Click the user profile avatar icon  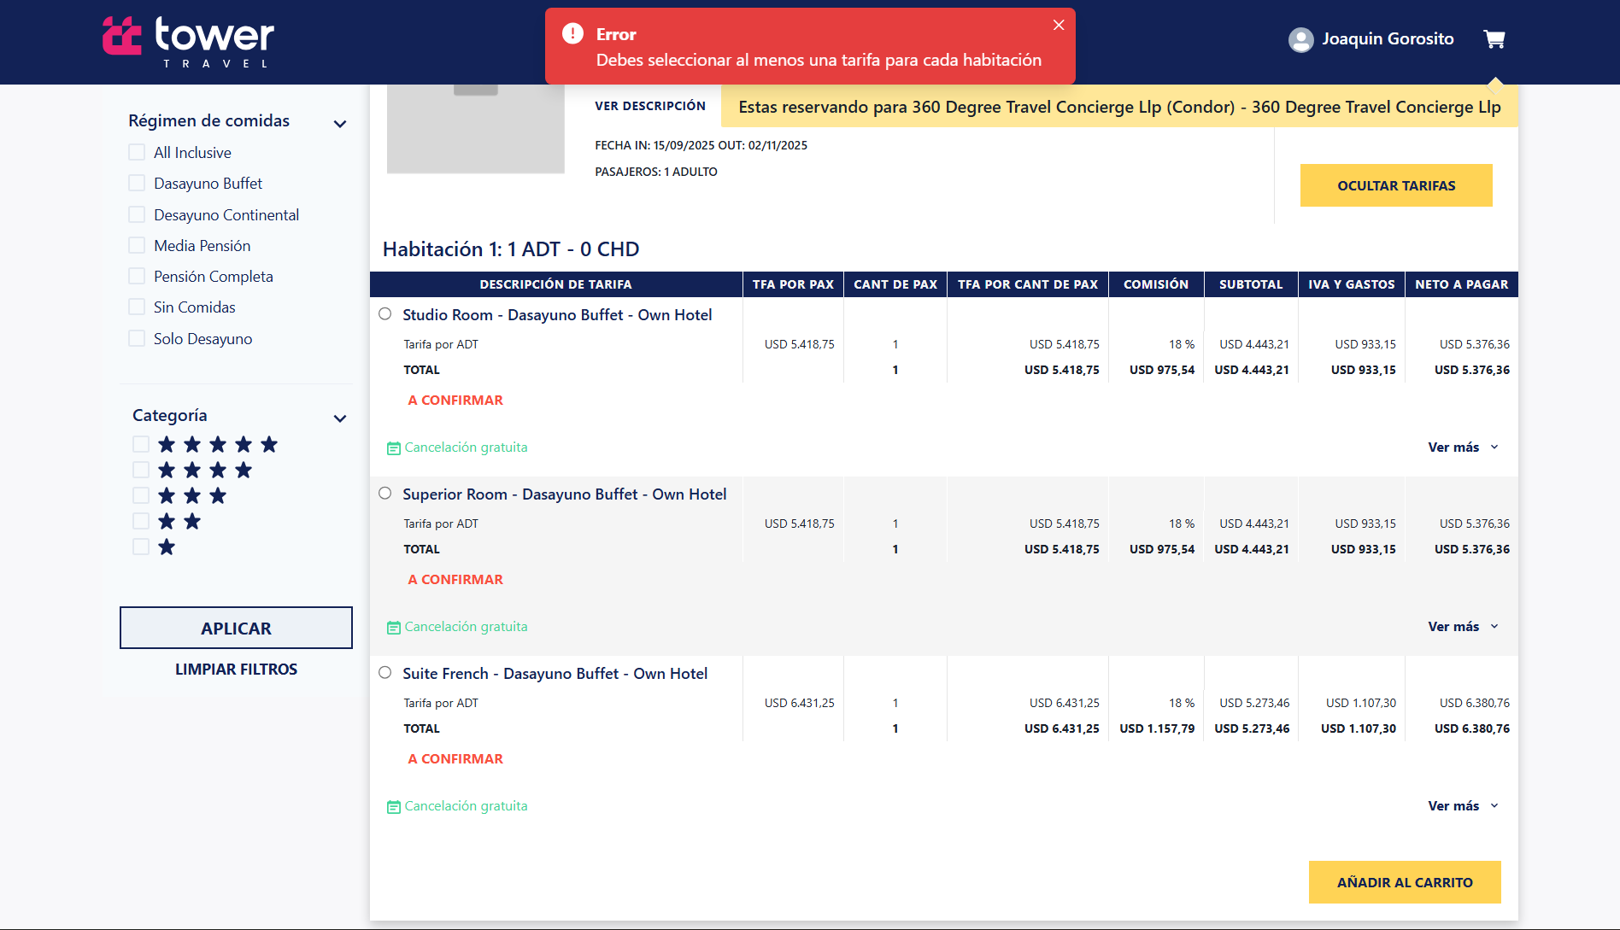(x=1300, y=39)
